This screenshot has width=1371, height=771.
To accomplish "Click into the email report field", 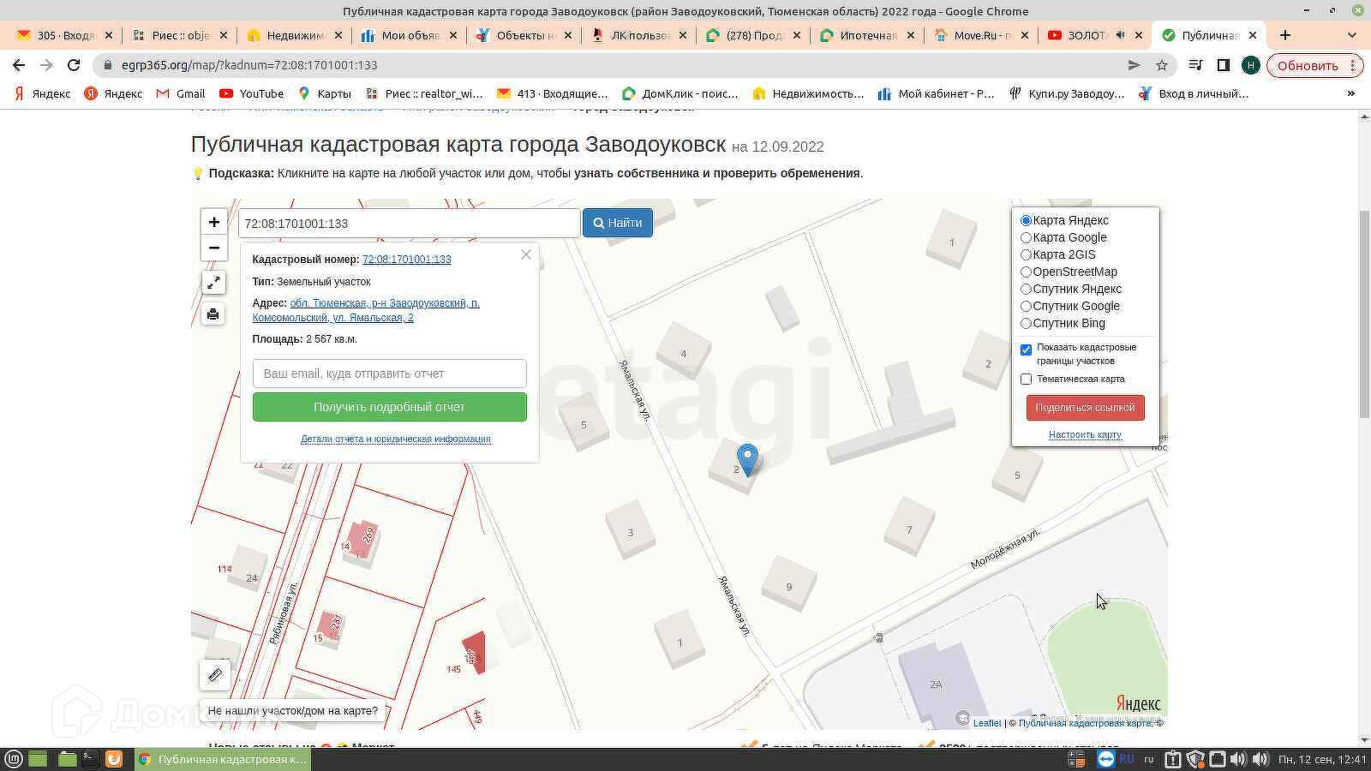I will 389,374.
